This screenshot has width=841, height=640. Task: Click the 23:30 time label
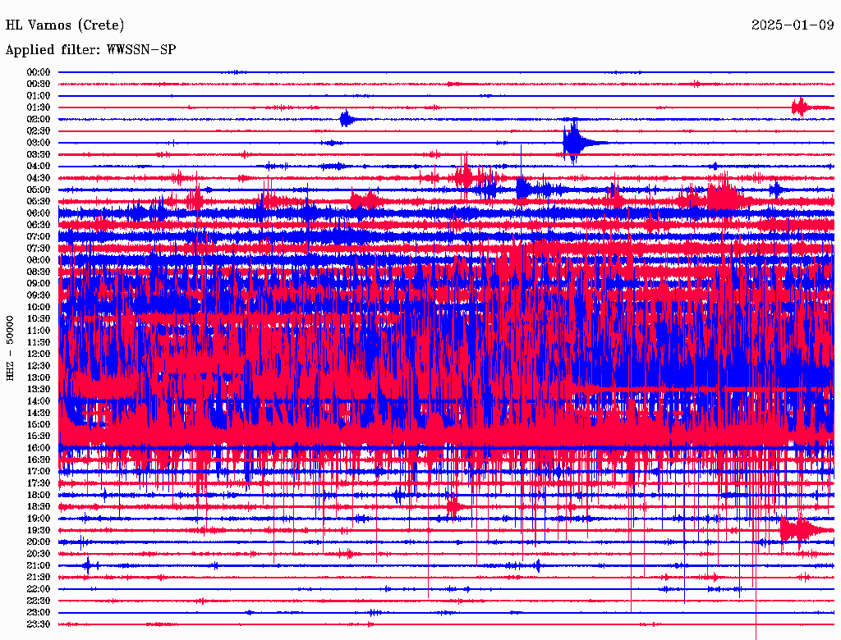(39, 624)
